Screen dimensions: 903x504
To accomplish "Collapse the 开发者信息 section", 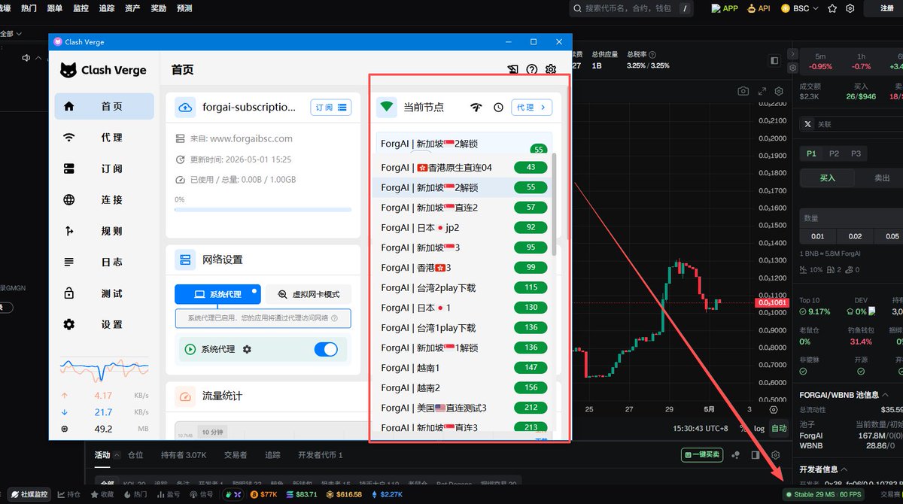I will (844, 469).
